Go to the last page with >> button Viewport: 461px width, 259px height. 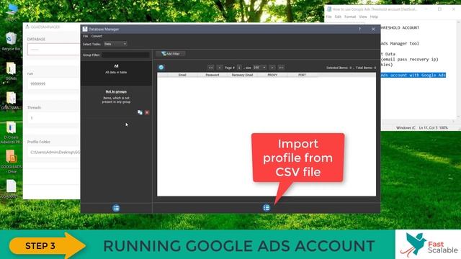pyautogui.click(x=281, y=68)
